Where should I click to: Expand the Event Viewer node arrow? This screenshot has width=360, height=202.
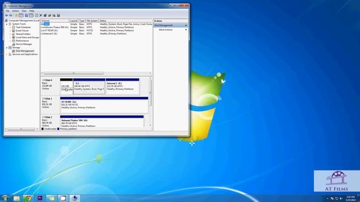tap(10, 31)
